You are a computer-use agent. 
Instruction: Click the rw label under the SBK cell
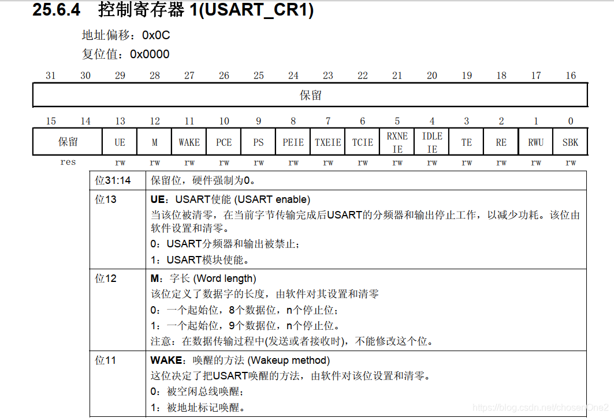point(571,162)
